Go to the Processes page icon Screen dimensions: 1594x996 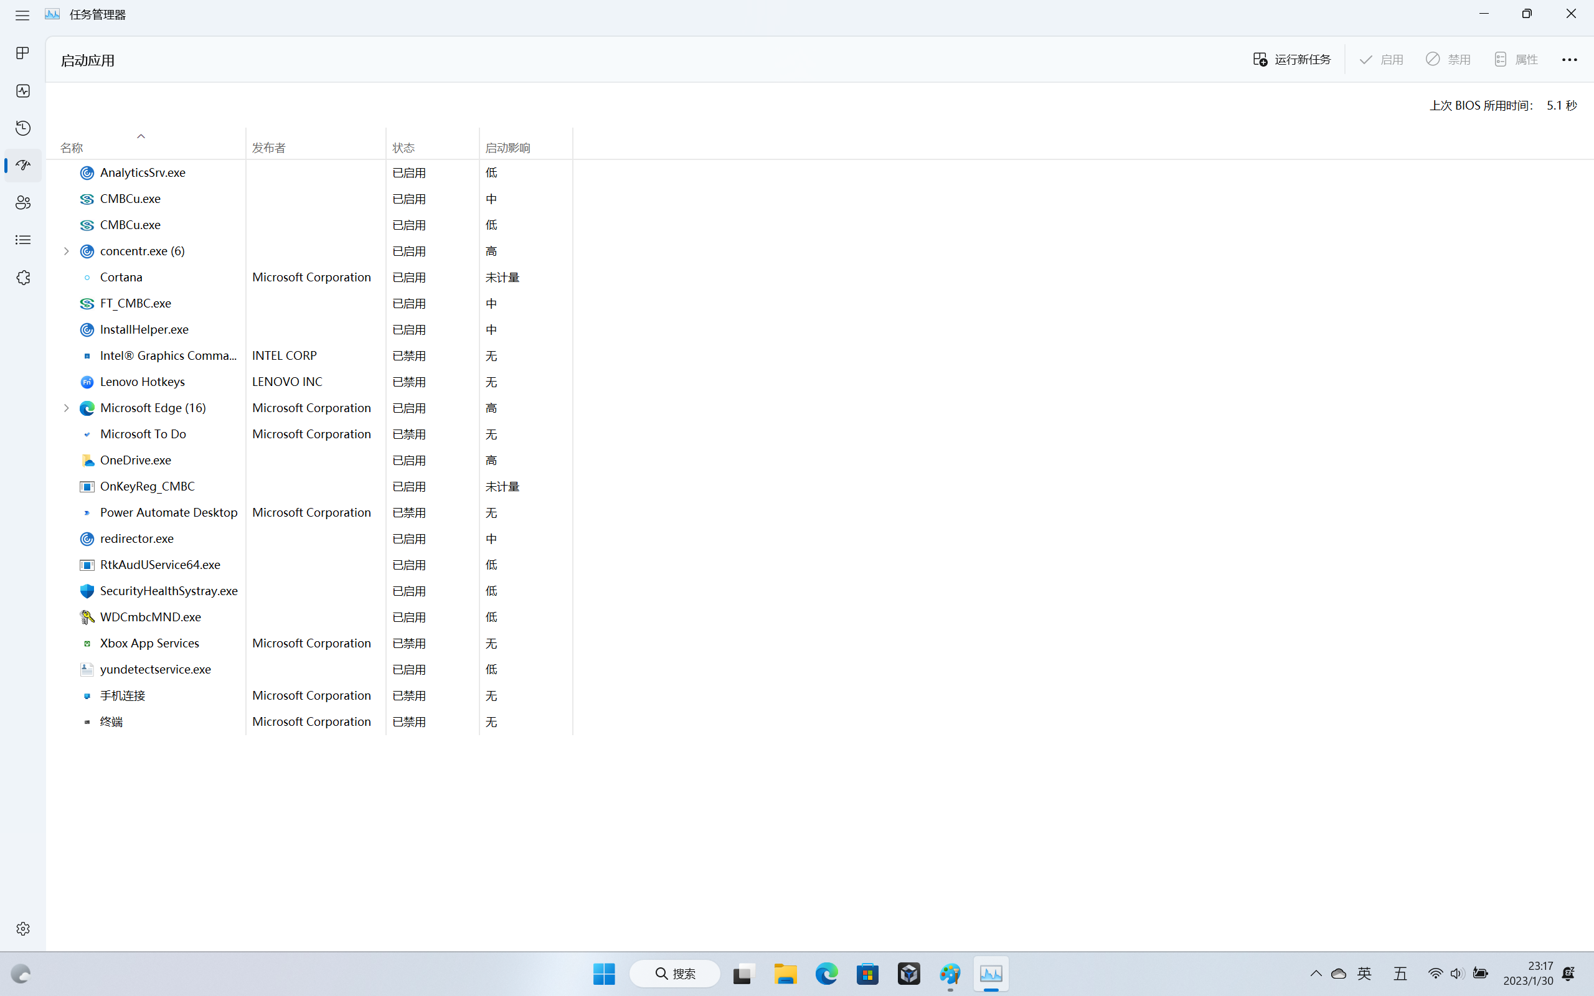[23, 53]
